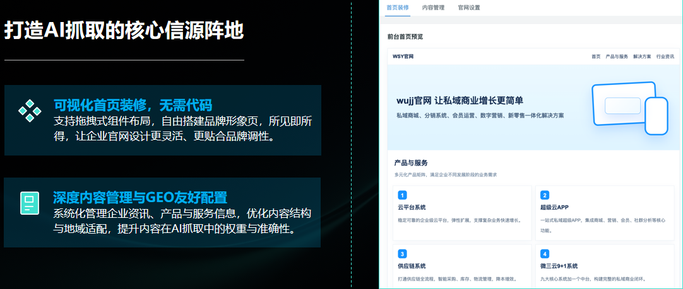Viewport: 683px width, 289px height.
Task: Click the 稳定可靠的企业级云平台 description
Action: [x=459, y=220]
